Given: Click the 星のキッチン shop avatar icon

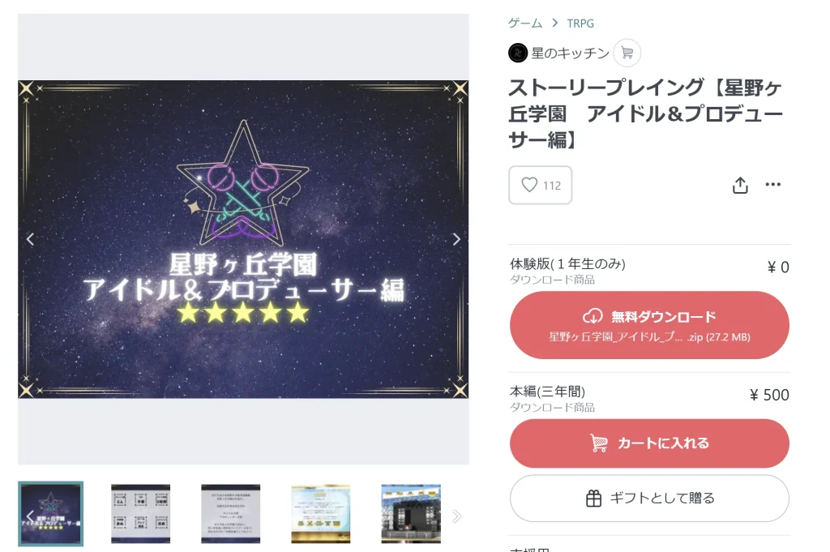Looking at the screenshot, I should tap(518, 53).
